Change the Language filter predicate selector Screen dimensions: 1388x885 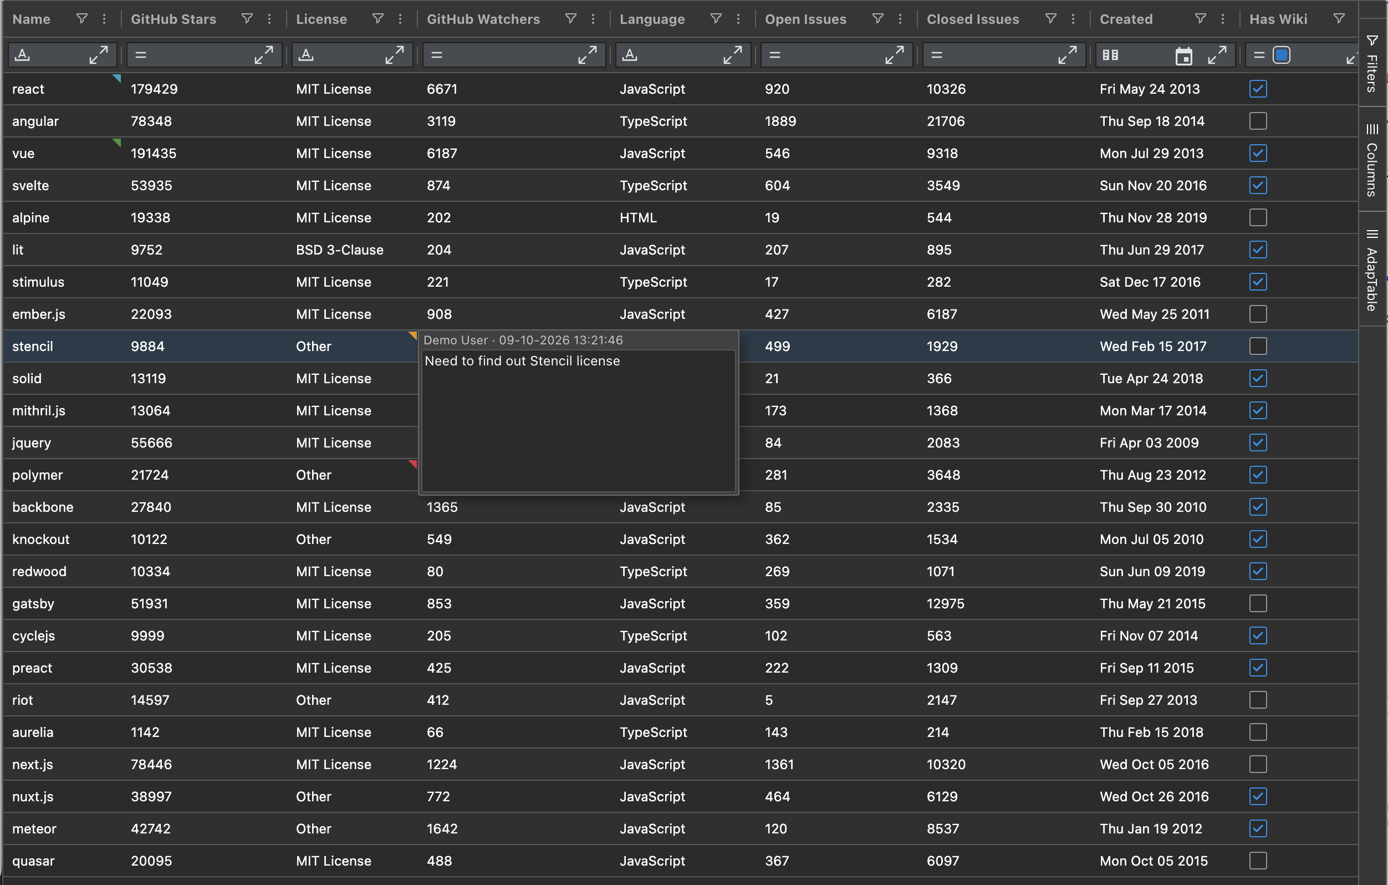[x=630, y=55]
